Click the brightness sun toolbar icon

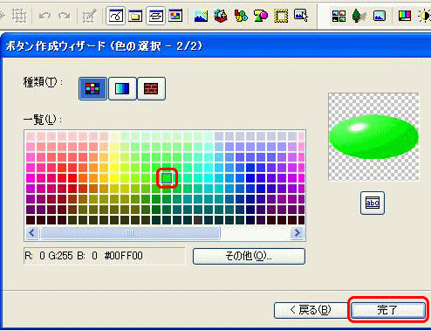tap(424, 16)
